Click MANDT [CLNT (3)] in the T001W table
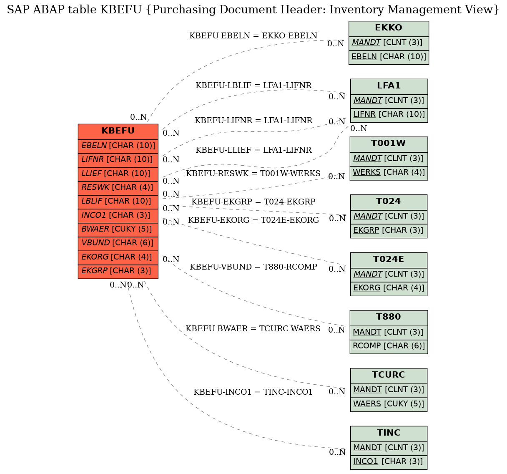The height and width of the screenshot is (474, 507). (389, 159)
